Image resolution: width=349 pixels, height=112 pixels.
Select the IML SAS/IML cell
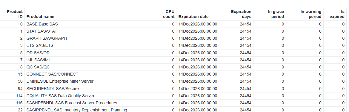point(88,60)
